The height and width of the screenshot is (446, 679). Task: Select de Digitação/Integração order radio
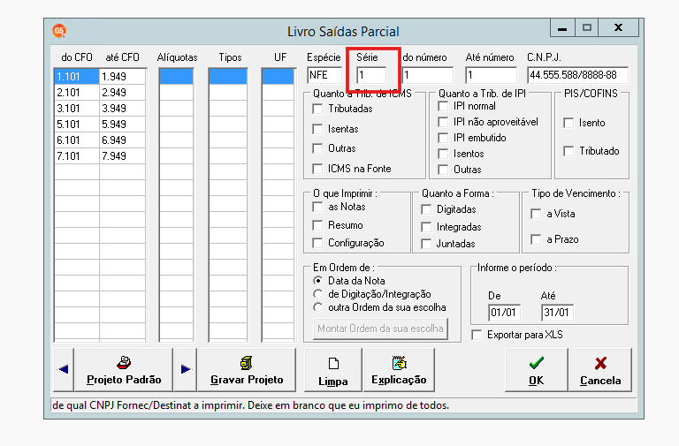(x=318, y=294)
